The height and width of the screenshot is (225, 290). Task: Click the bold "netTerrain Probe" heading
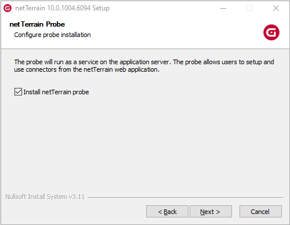37,24
